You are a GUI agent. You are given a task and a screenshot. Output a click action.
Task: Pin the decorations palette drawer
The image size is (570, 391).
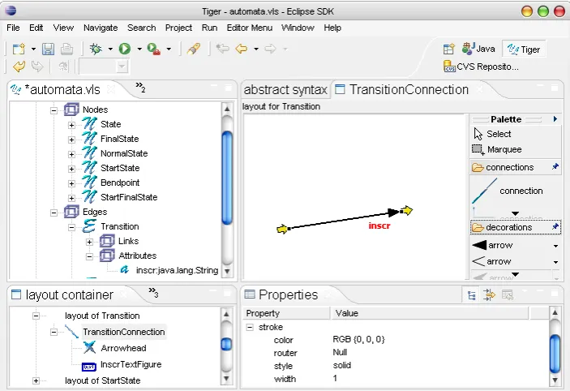click(555, 226)
